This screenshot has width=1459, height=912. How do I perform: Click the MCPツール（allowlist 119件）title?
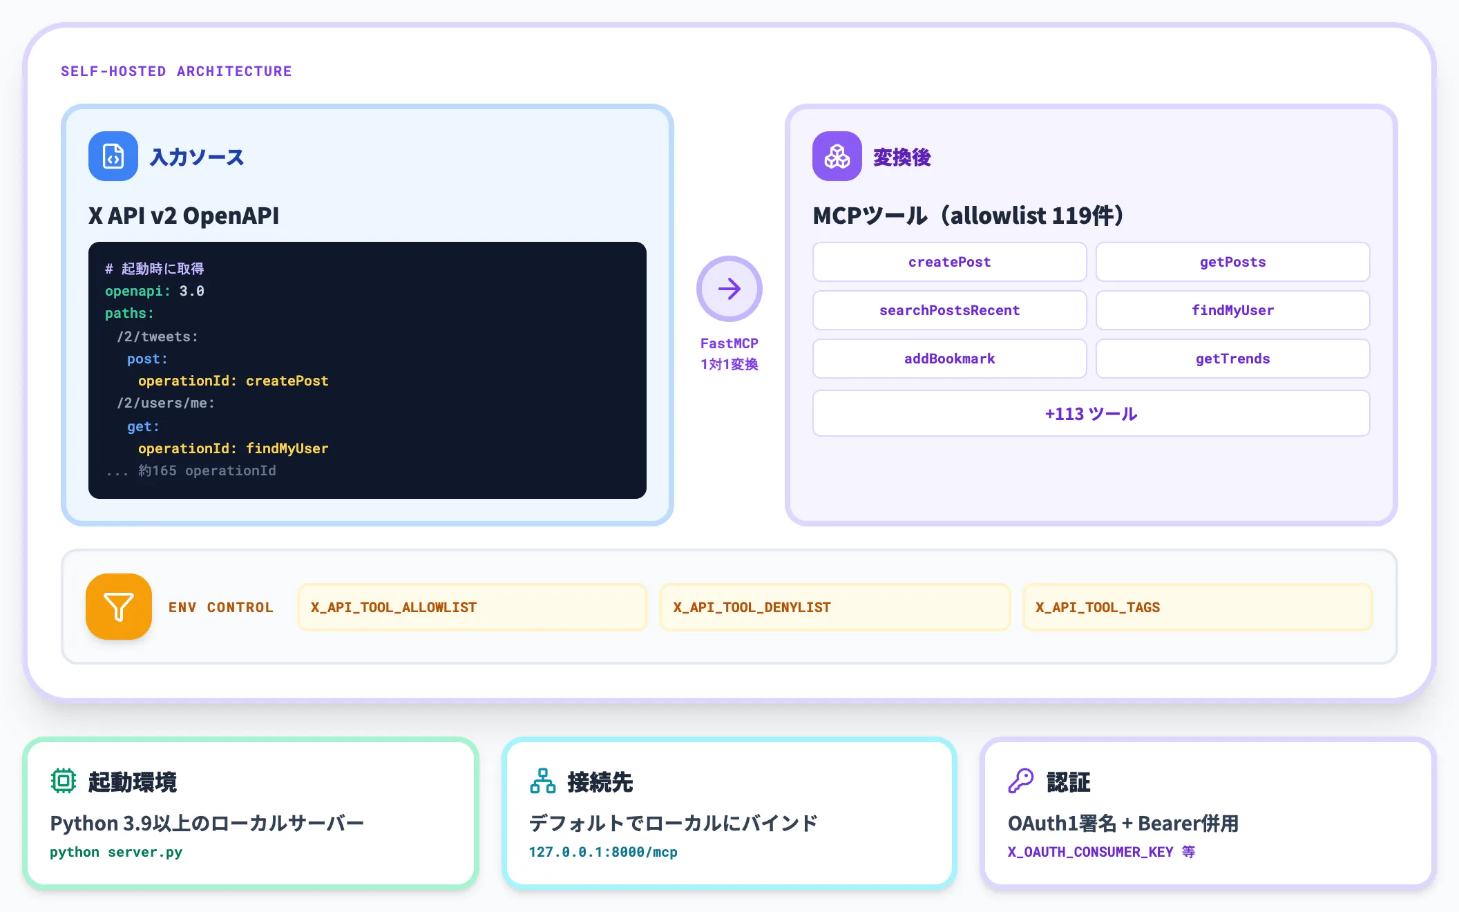pos(968,216)
